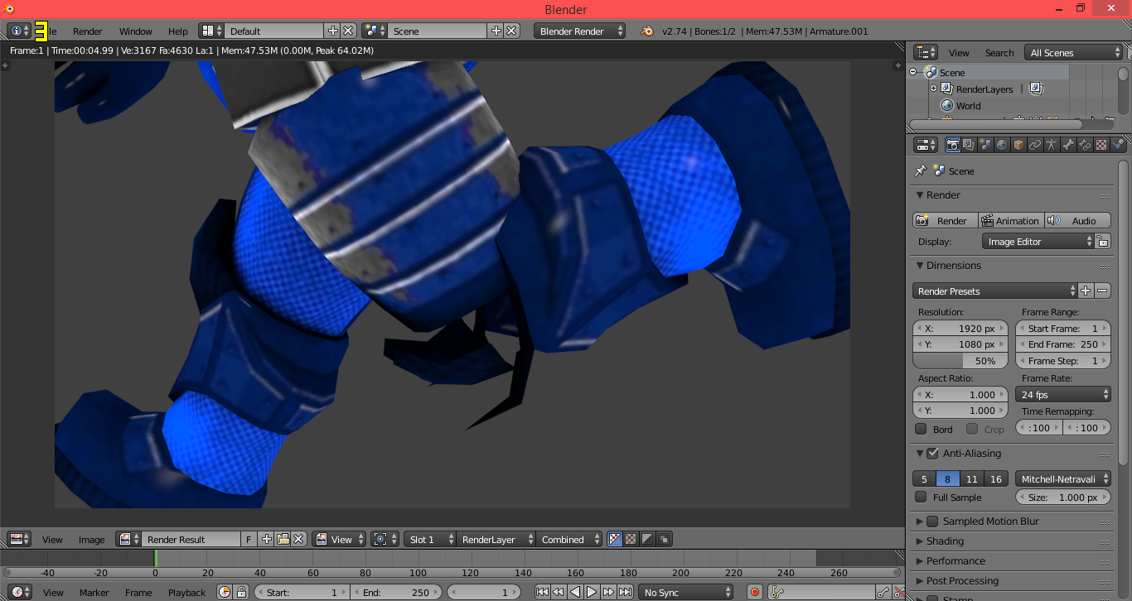Add a new screen layout (plus after Default)

pyautogui.click(x=333, y=31)
